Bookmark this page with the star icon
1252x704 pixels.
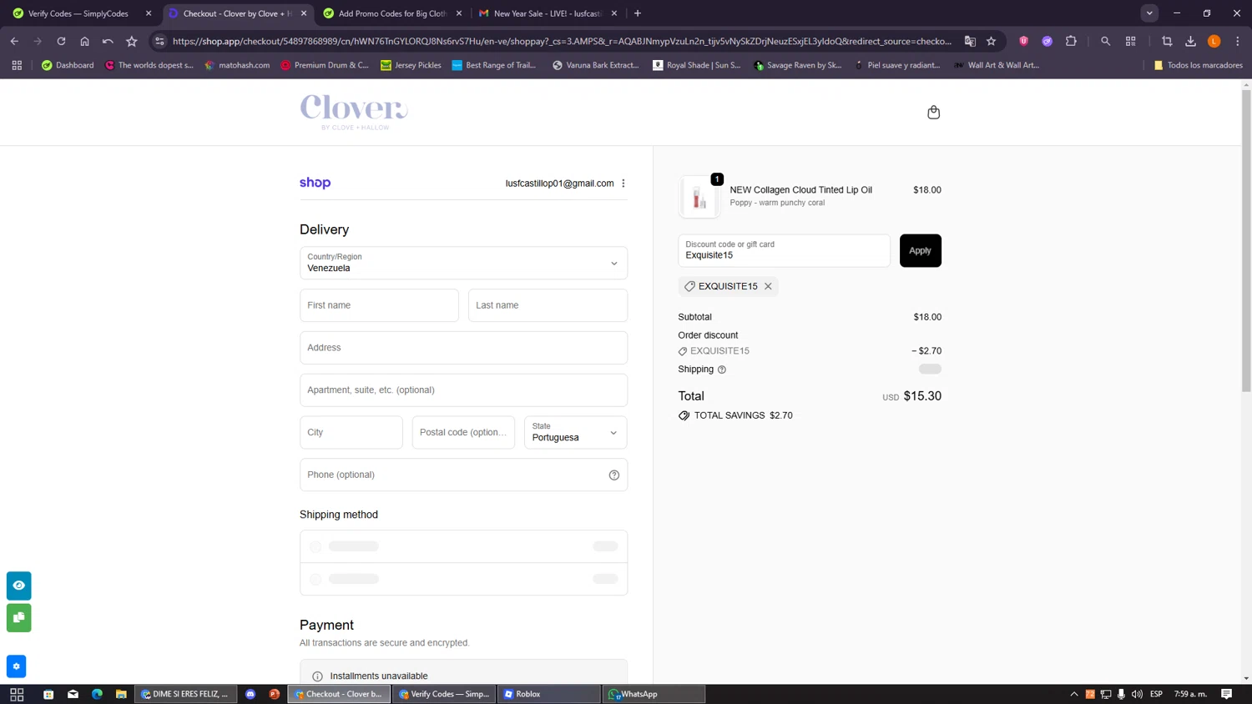(991, 41)
